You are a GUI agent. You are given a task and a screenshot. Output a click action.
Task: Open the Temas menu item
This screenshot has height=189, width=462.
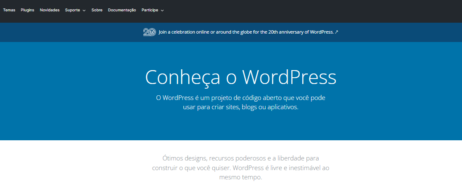[9, 10]
